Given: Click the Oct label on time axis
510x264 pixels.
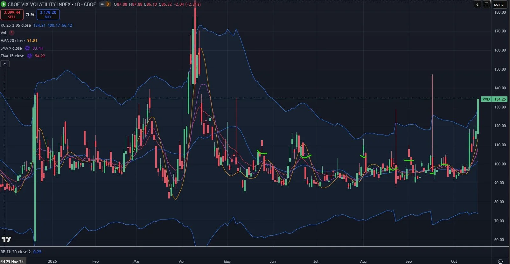Looking at the screenshot, I should 454,261.
